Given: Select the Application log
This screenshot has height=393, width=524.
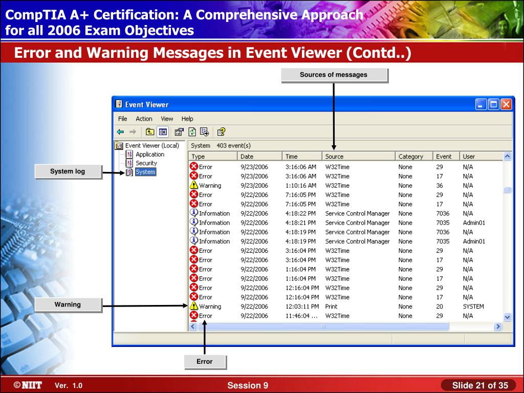Looking at the screenshot, I should pyautogui.click(x=150, y=155).
